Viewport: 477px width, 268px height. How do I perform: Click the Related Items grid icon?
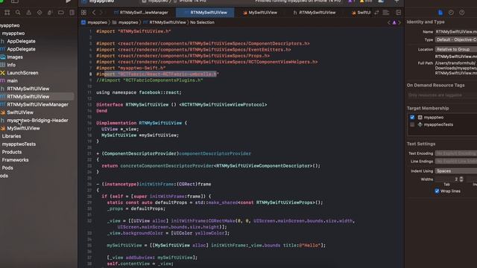[83, 13]
